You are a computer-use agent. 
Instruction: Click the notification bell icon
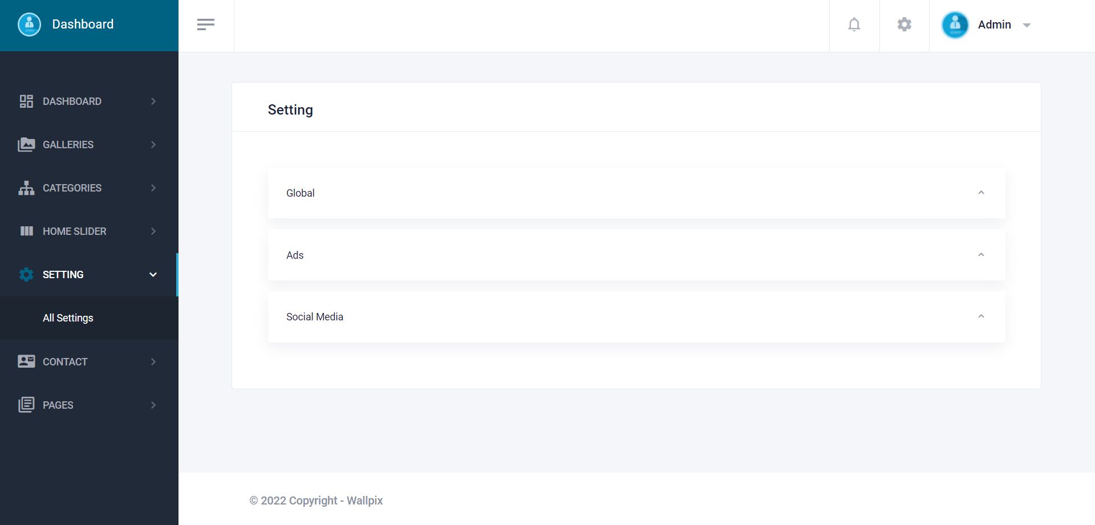[x=854, y=25]
